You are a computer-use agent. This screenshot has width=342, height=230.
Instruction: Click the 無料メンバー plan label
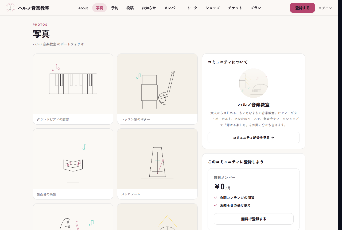(x=225, y=178)
